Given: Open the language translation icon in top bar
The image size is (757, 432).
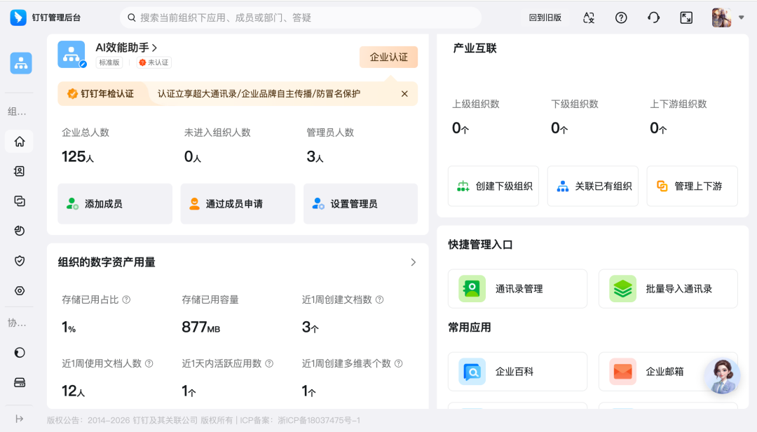Looking at the screenshot, I should pyautogui.click(x=589, y=18).
